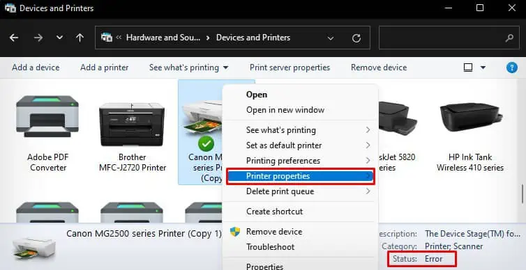
Task: Choose Open in context menu
Action: pyautogui.click(x=257, y=95)
